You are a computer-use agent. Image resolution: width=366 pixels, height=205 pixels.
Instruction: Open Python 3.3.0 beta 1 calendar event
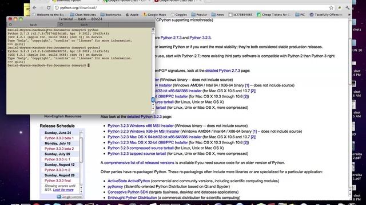tap(59, 138)
